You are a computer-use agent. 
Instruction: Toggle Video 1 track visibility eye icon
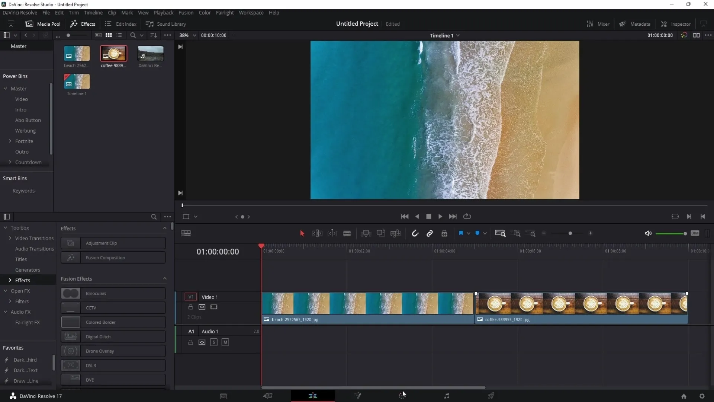point(213,307)
